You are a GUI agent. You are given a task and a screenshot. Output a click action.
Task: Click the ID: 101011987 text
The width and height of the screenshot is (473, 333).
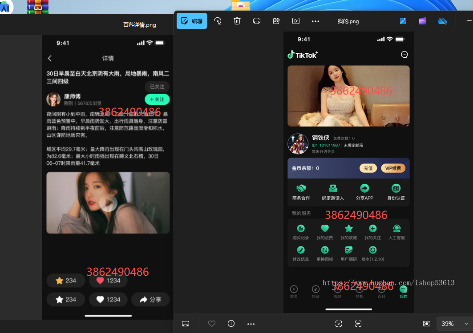coord(326,145)
